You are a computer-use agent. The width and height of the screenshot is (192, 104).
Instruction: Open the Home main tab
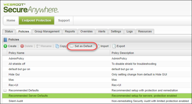(11, 21)
